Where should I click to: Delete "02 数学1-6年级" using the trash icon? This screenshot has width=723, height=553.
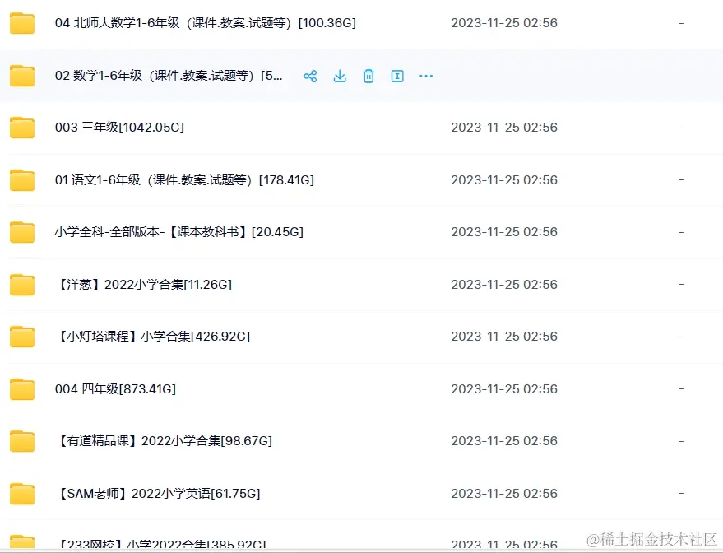click(368, 76)
